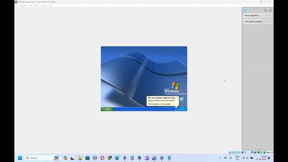The height and width of the screenshot is (162, 288).
Task: Click the notification center bubble icon
Action: click(x=245, y=10)
